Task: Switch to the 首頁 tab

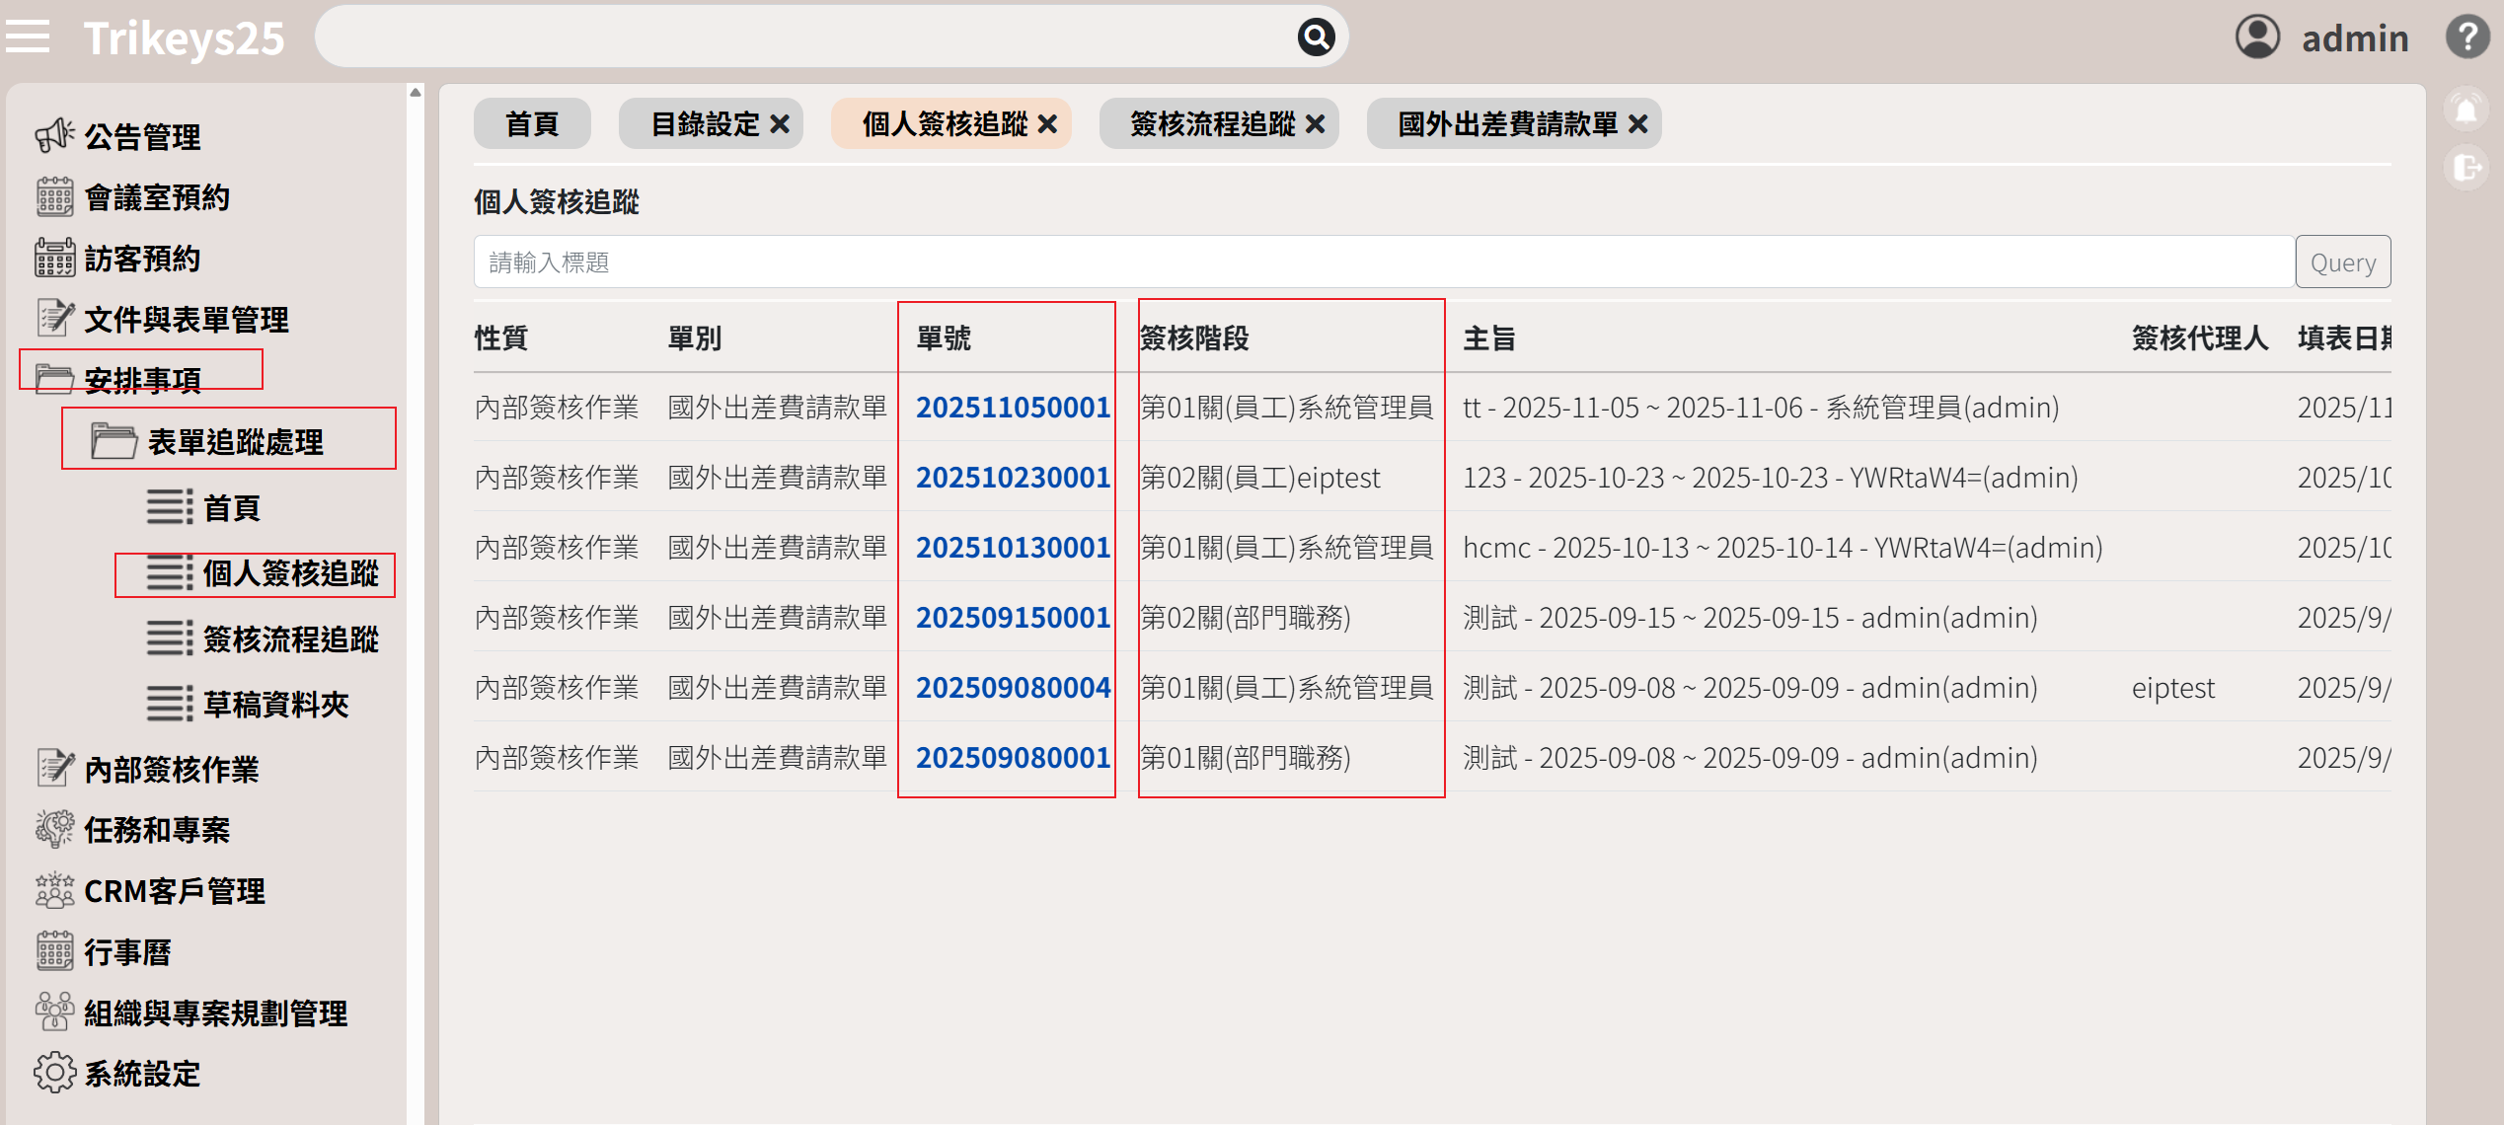Action: pos(532,124)
